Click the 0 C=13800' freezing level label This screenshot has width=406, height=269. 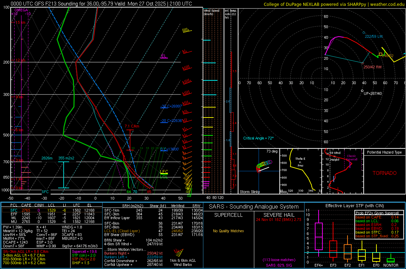(x=170, y=149)
